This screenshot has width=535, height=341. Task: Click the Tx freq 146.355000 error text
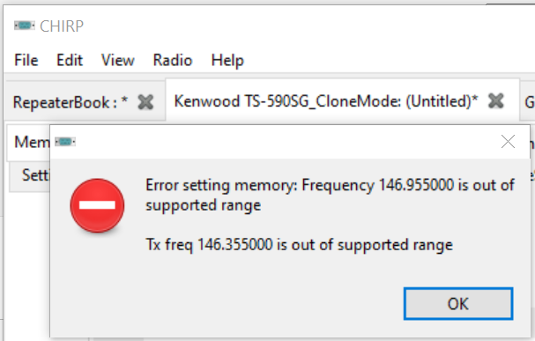pyautogui.click(x=299, y=245)
